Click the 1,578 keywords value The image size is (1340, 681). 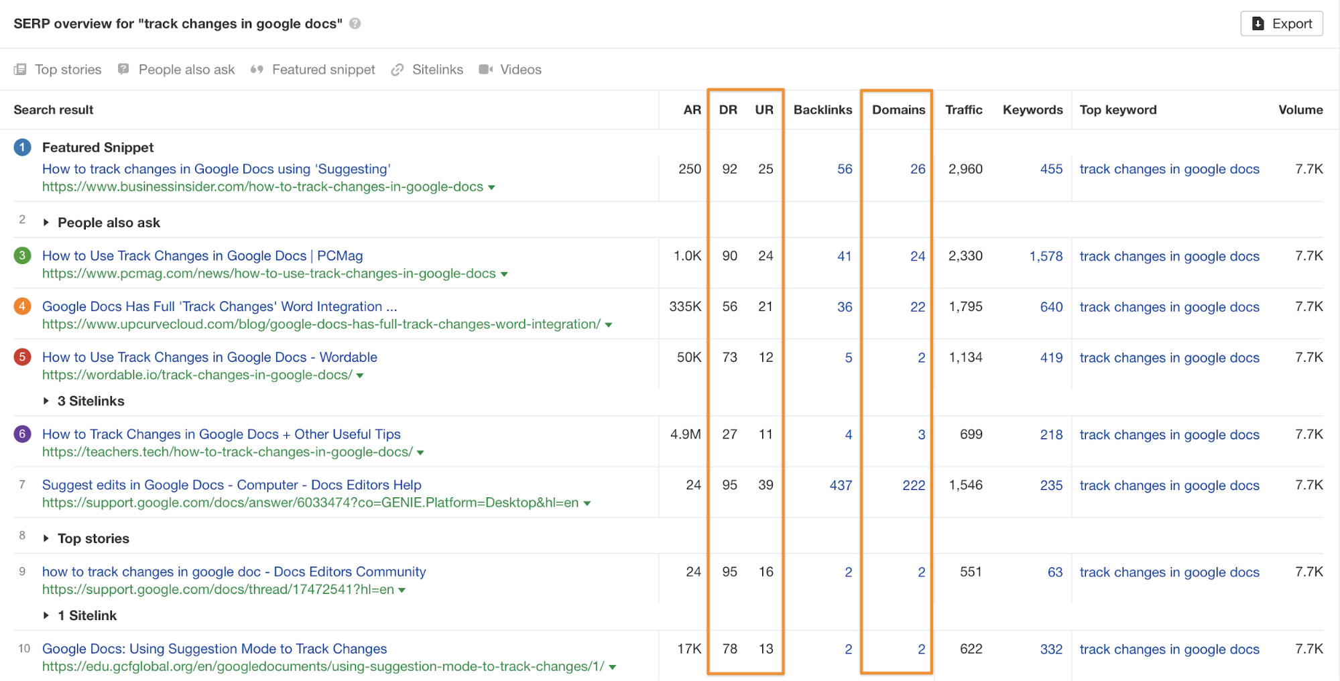click(x=1046, y=256)
